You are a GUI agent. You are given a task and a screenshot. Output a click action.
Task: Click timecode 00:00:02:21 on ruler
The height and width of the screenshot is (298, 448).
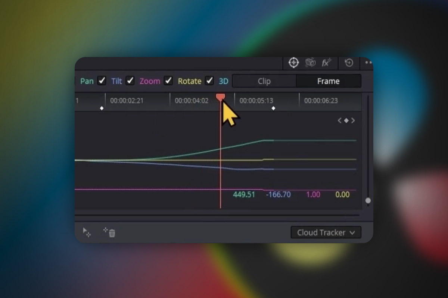tap(127, 101)
